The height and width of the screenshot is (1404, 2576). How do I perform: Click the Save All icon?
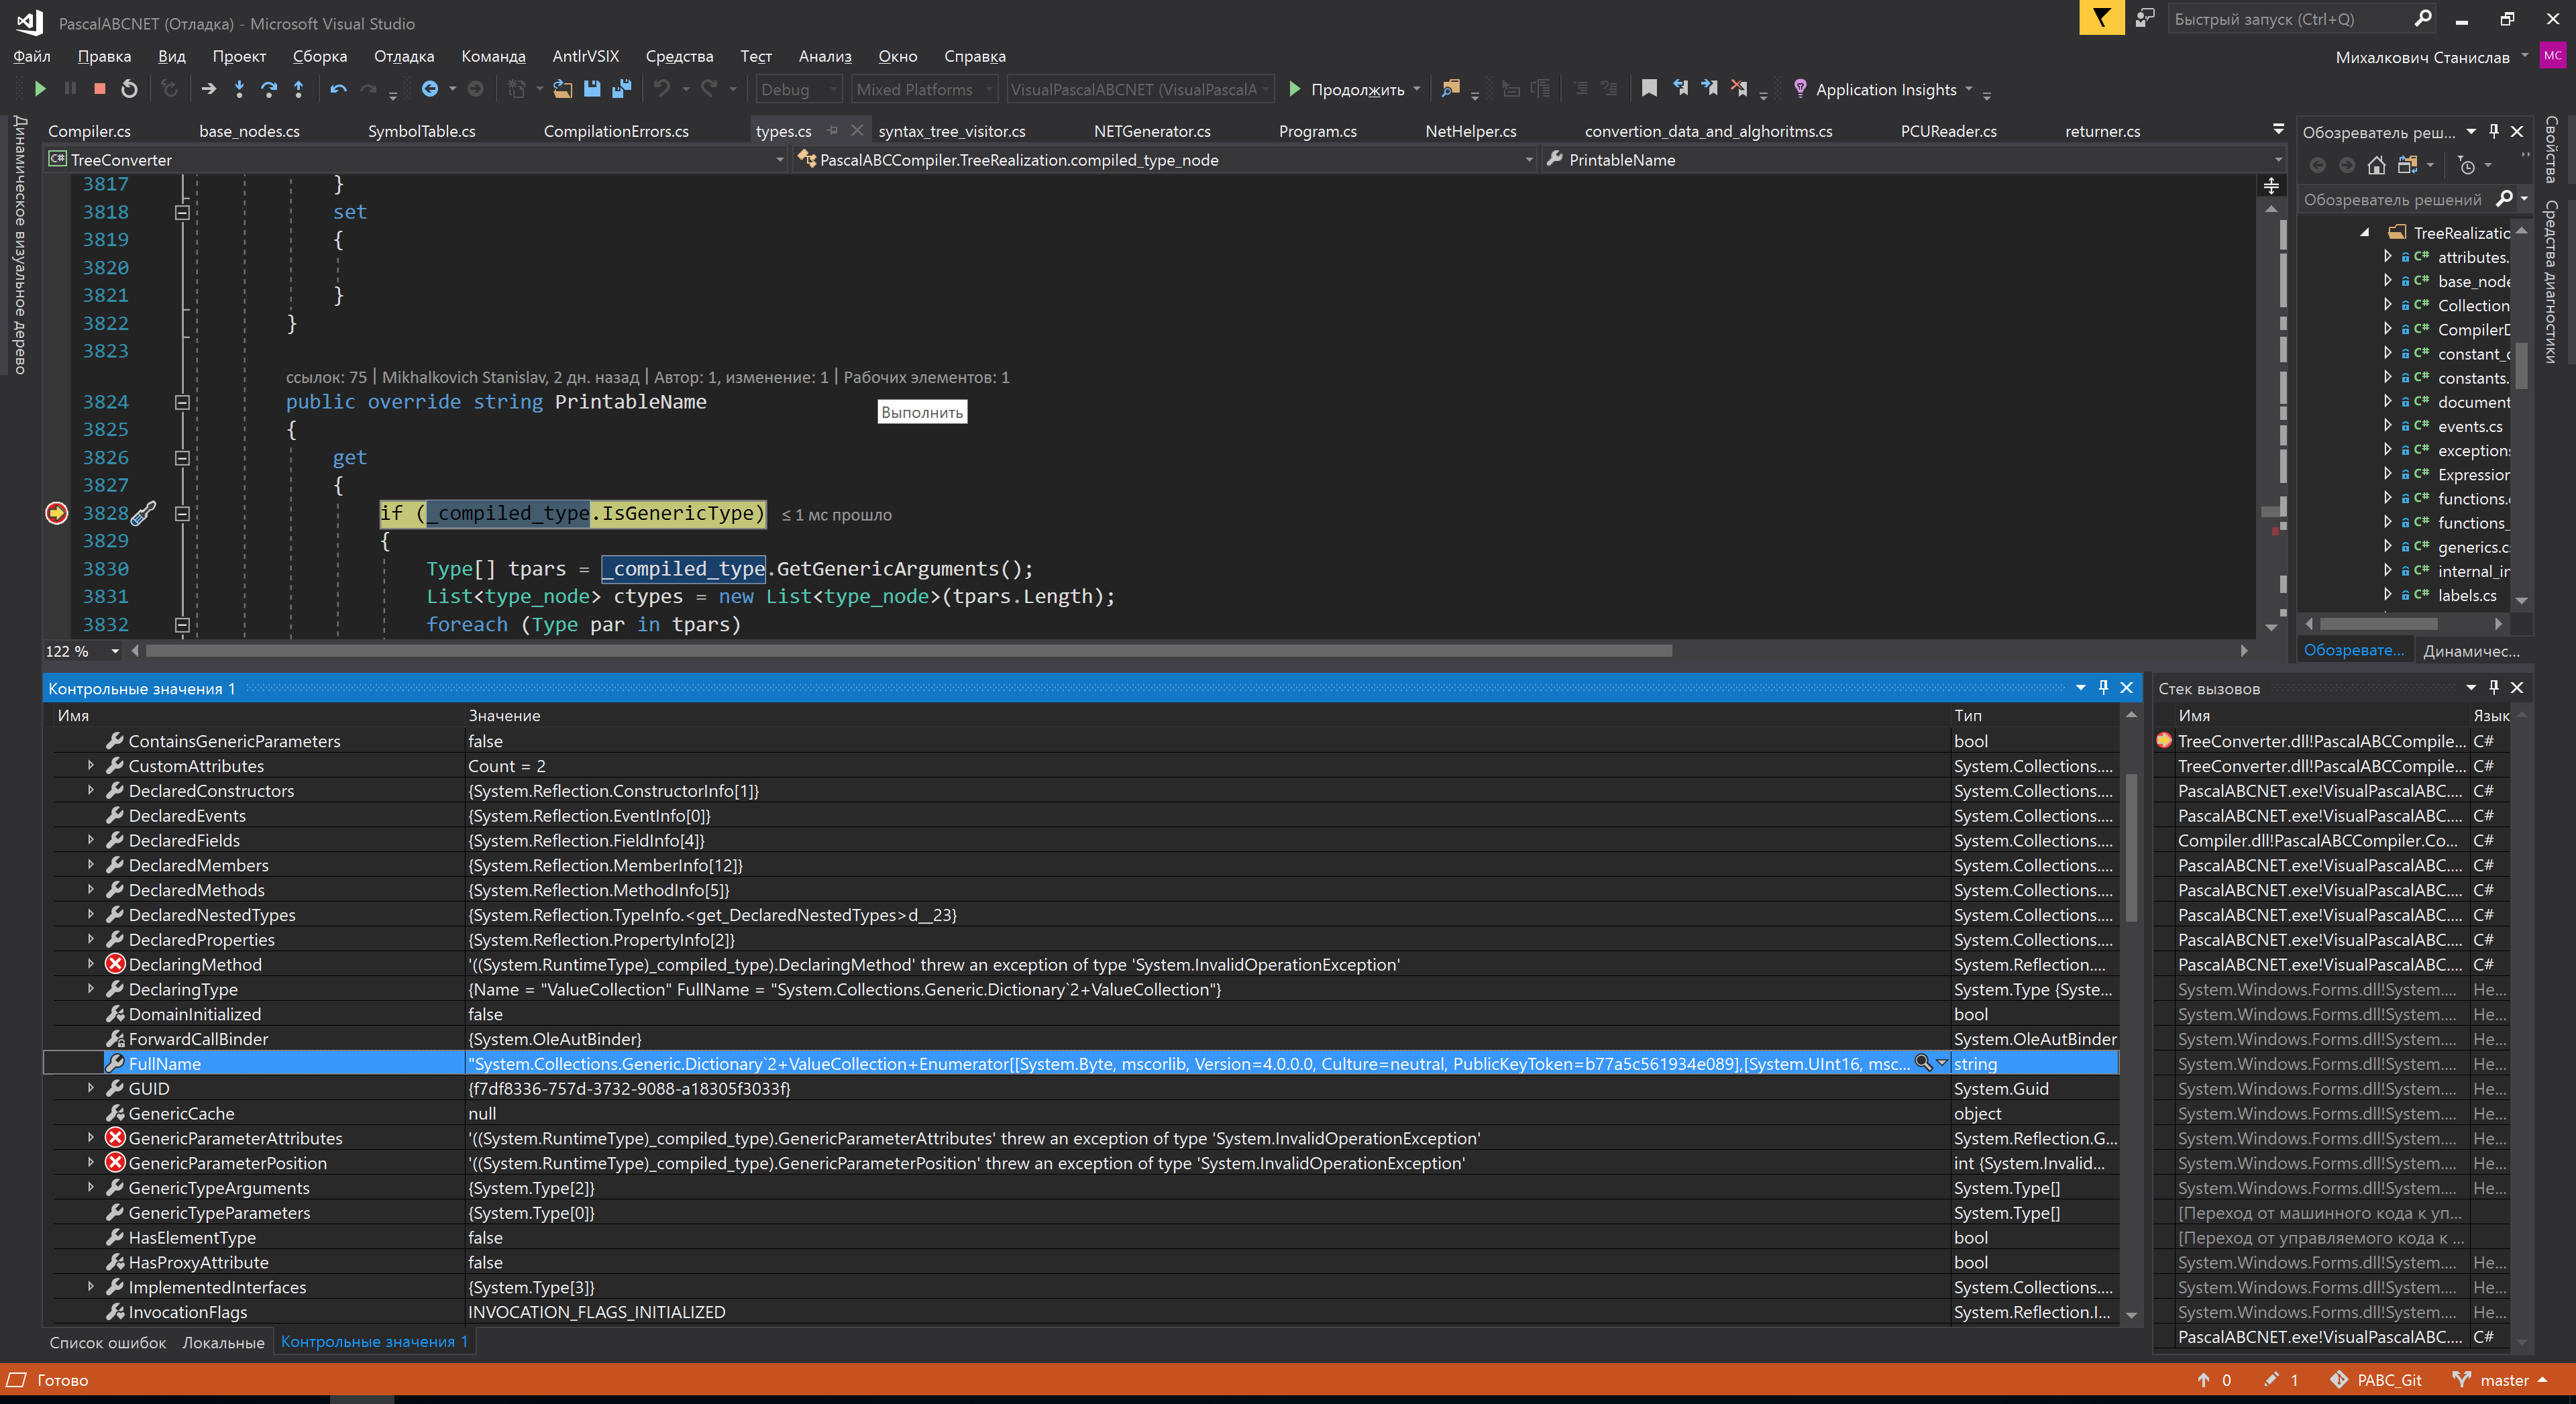click(622, 89)
